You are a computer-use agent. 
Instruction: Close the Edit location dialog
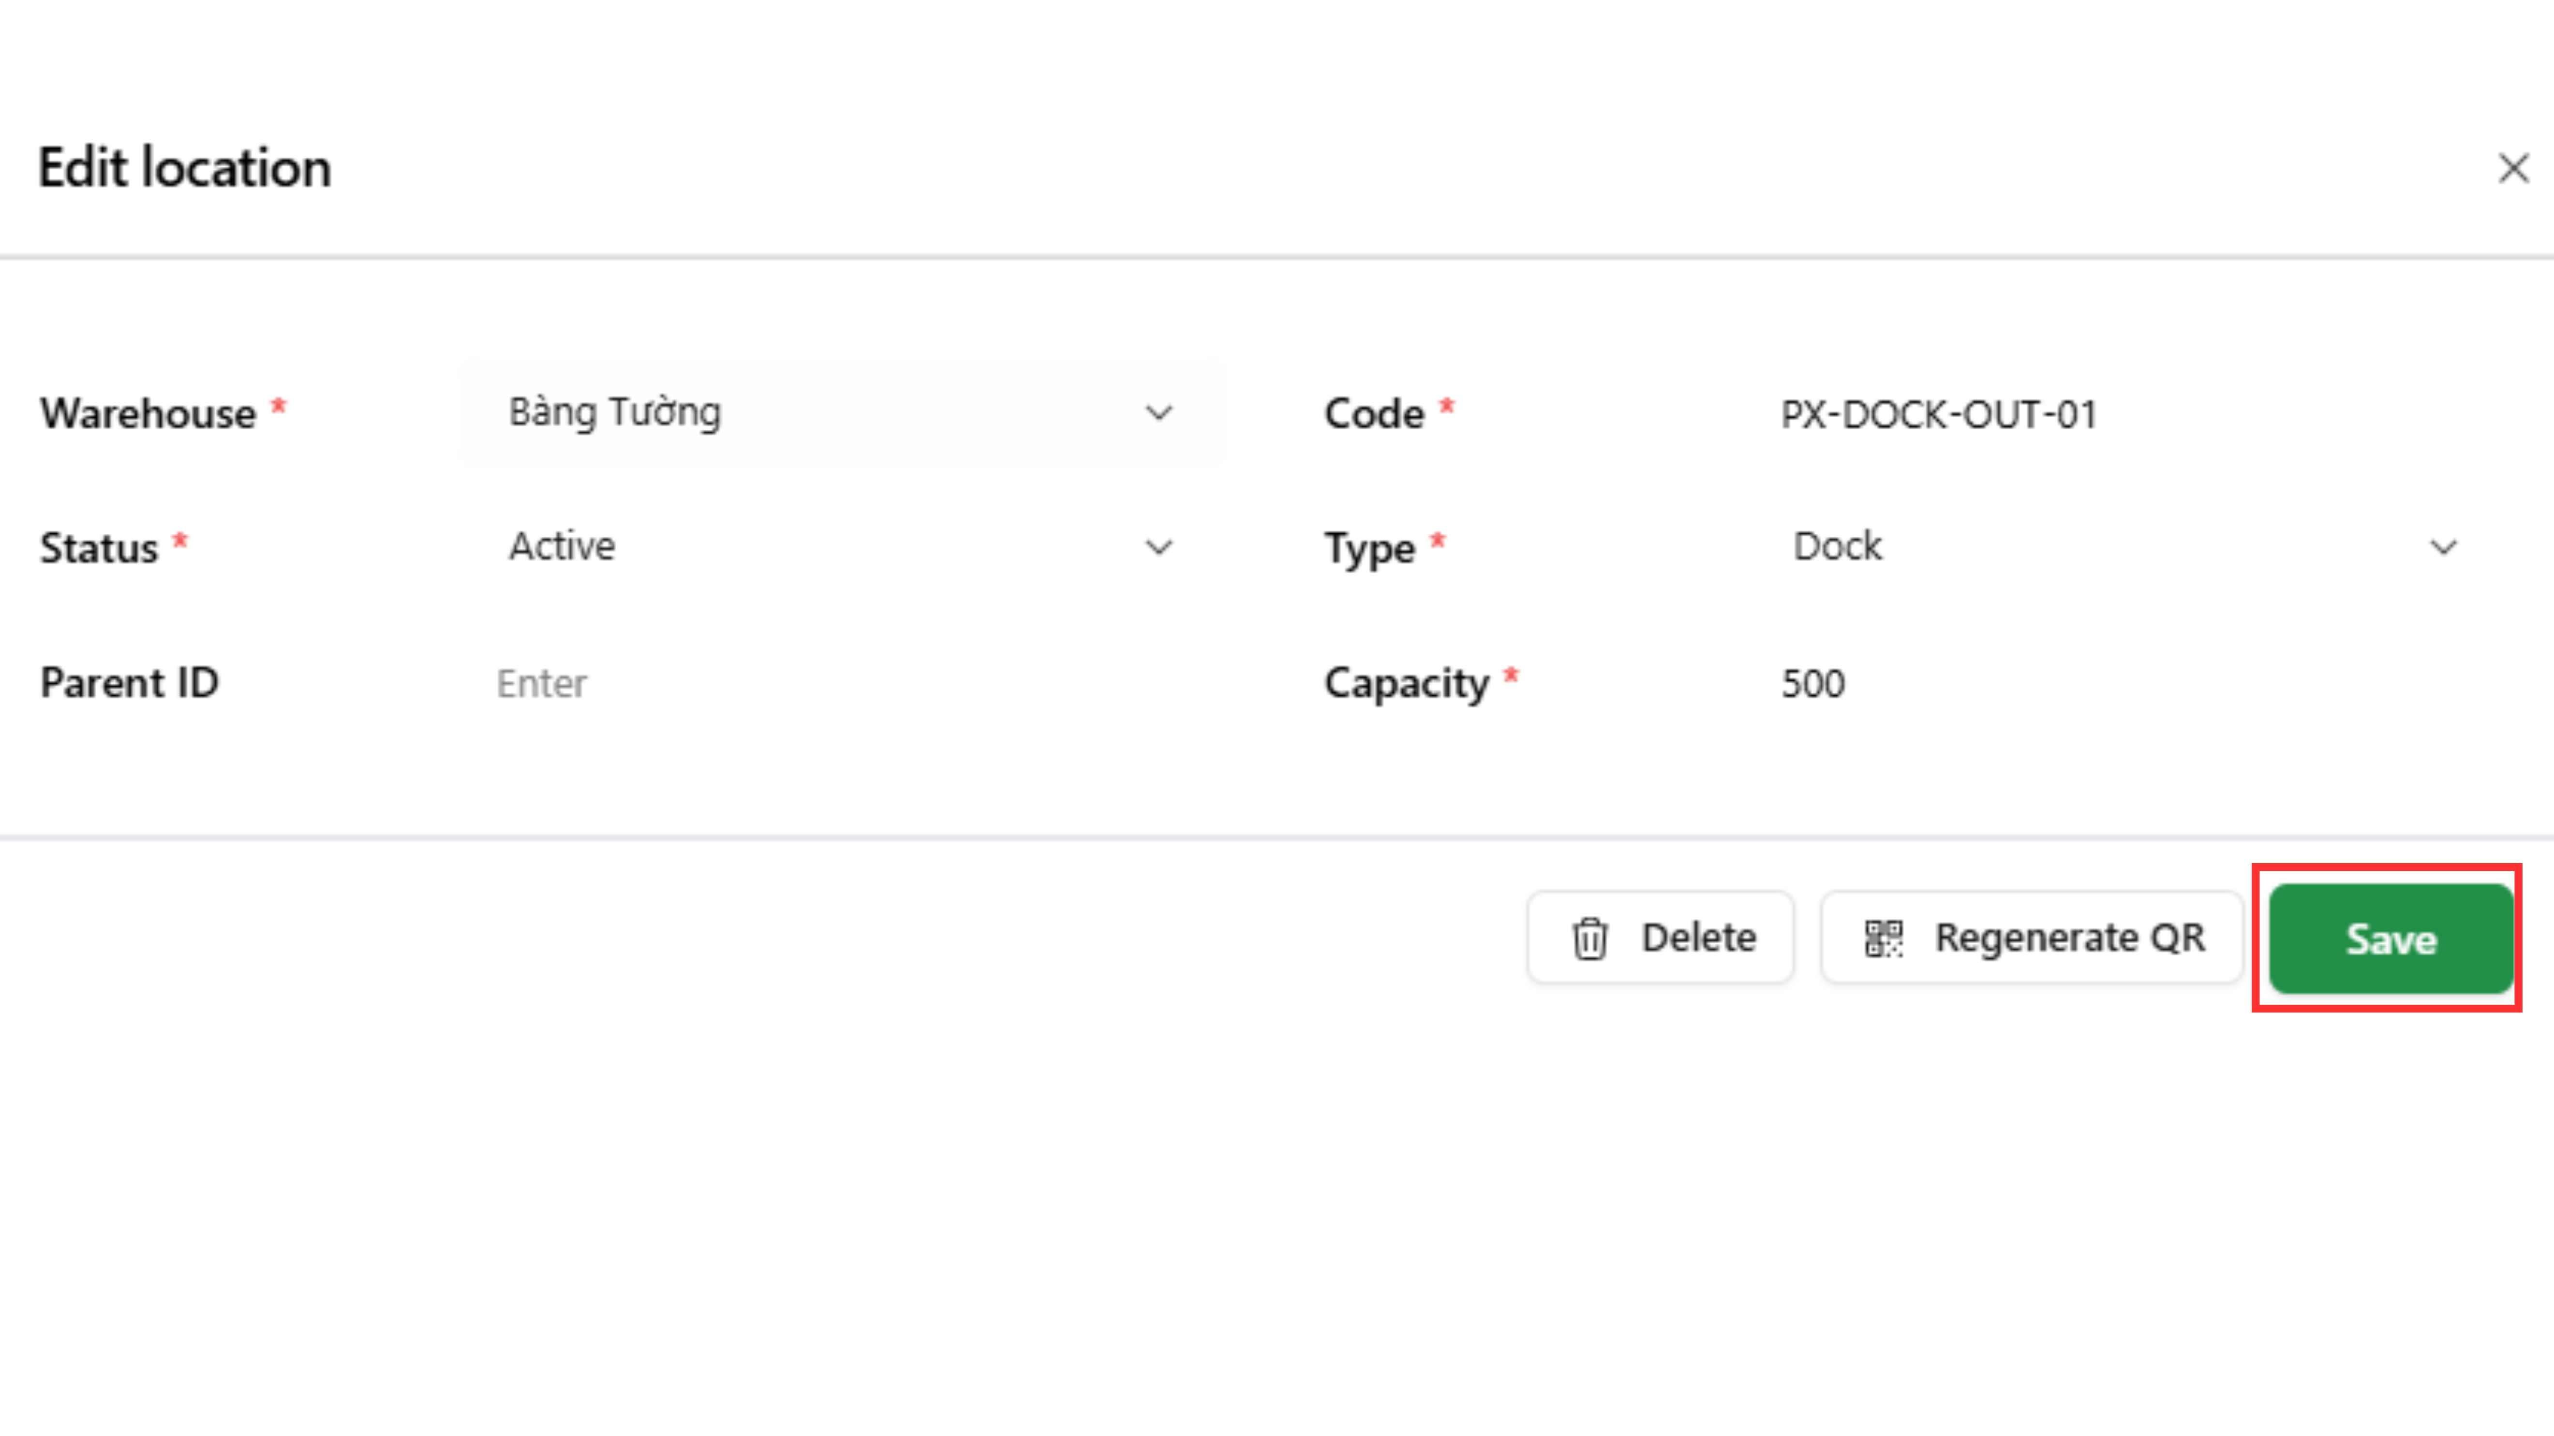click(2512, 168)
